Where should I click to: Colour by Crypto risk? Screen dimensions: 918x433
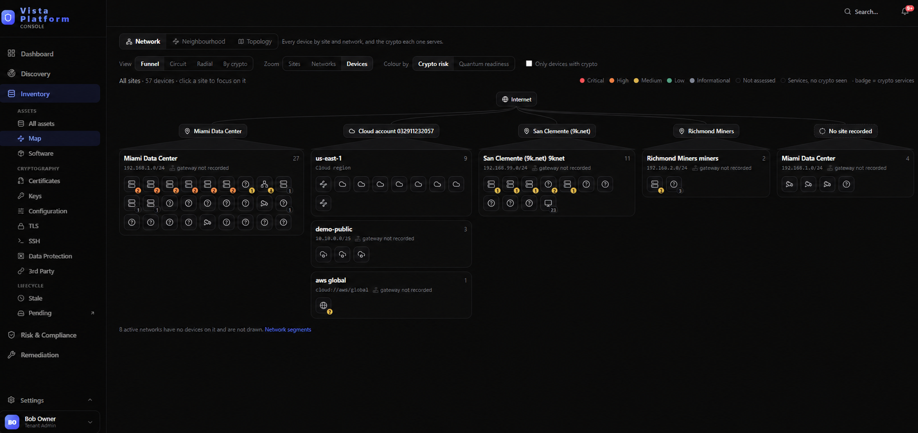pos(433,64)
